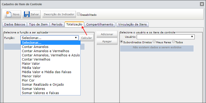Collapse the Função dropdown field
Image resolution: width=206 pixels, height=103 pixels.
[x=50, y=38]
